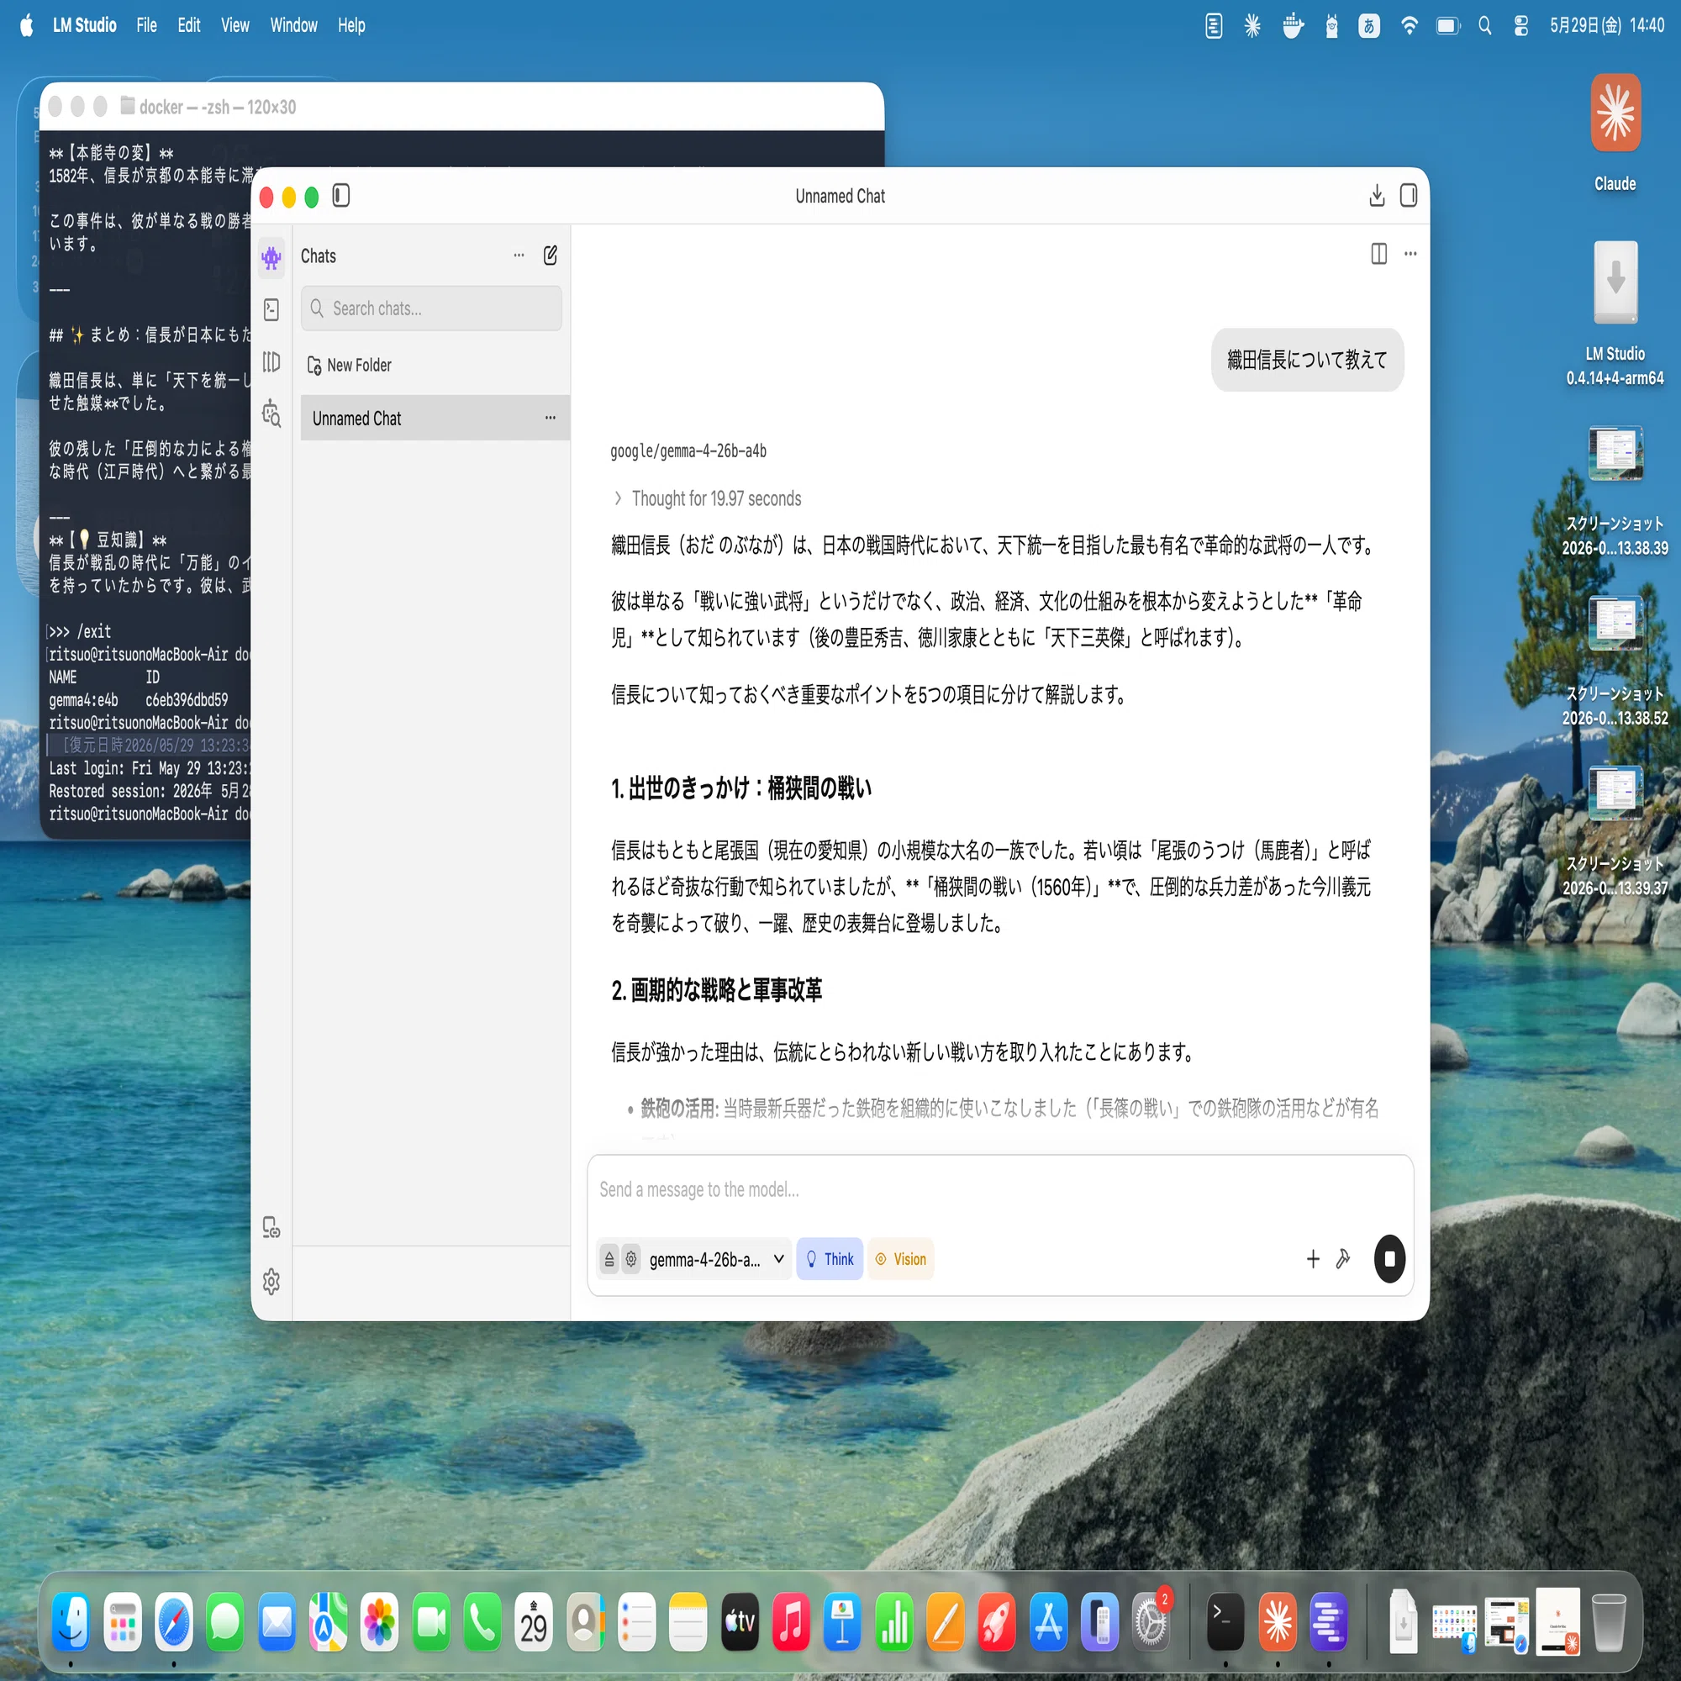The height and width of the screenshot is (1681, 1681).
Task: Click the date and time in menu bar
Action: click(1607, 25)
